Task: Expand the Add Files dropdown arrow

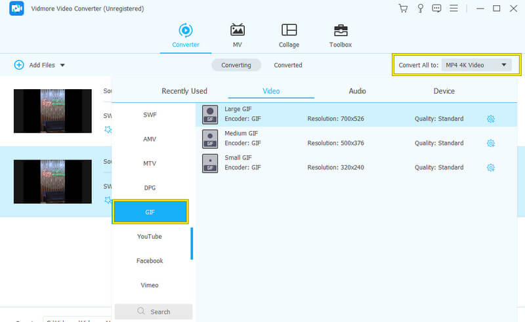Action: 62,66
